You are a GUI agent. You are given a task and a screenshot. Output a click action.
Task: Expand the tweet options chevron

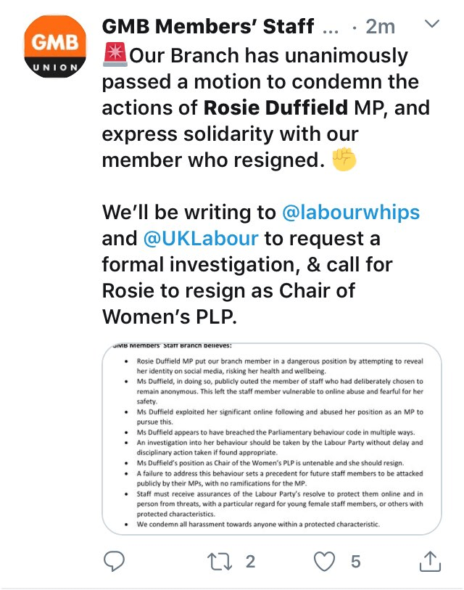(431, 25)
